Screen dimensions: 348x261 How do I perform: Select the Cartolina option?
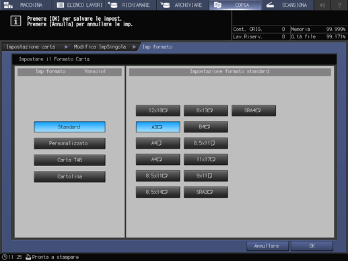click(x=69, y=176)
